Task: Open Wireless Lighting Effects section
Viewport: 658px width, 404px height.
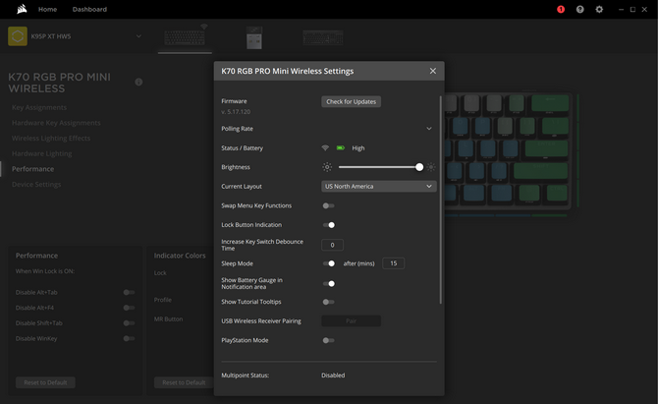Action: point(51,139)
